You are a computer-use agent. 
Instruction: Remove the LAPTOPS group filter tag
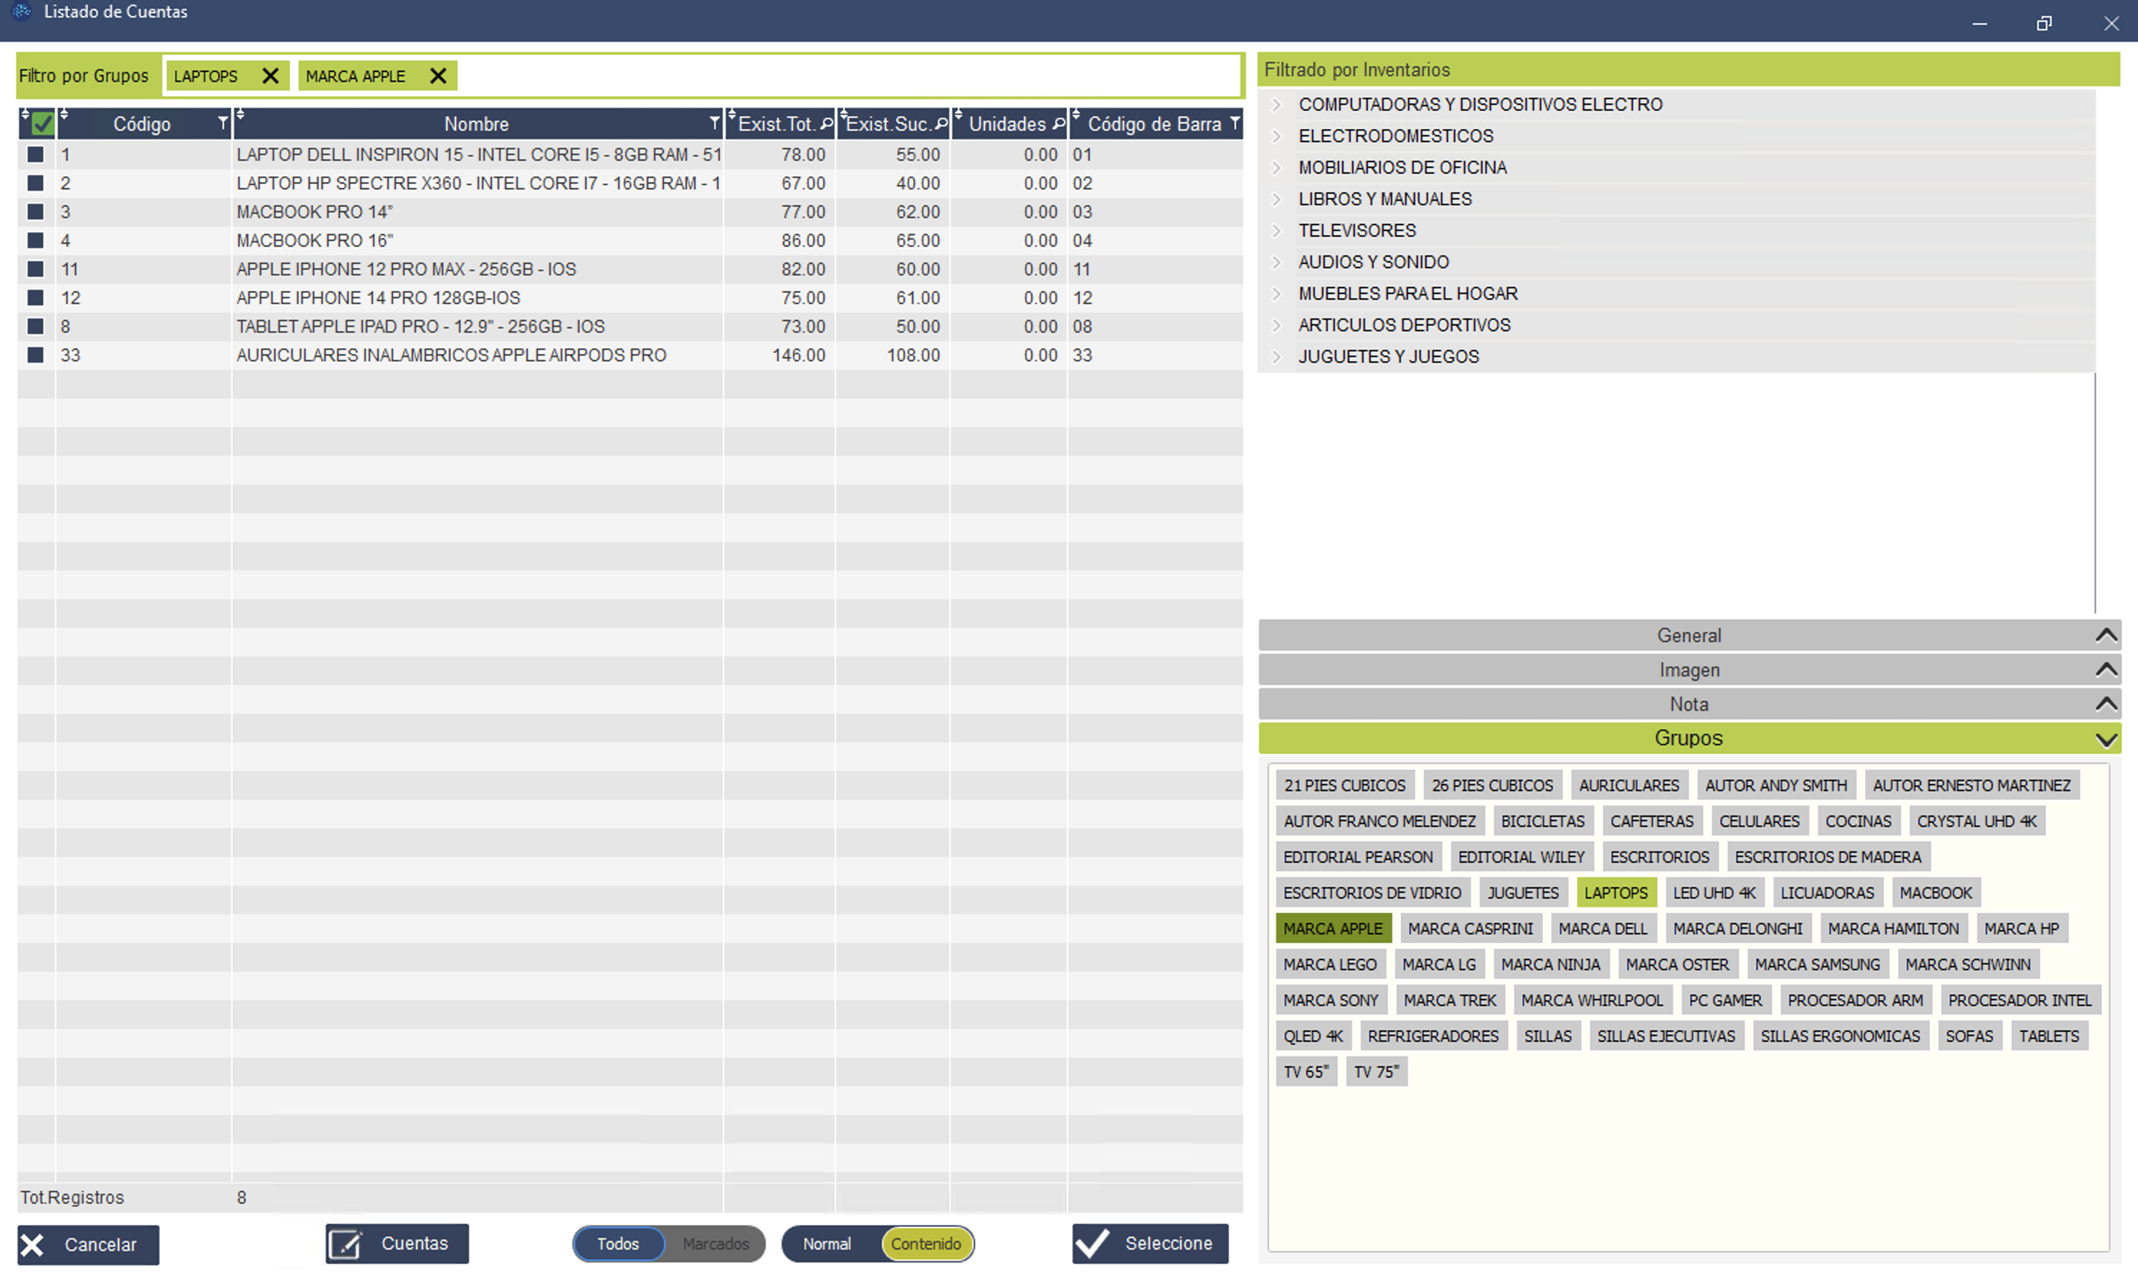270,76
